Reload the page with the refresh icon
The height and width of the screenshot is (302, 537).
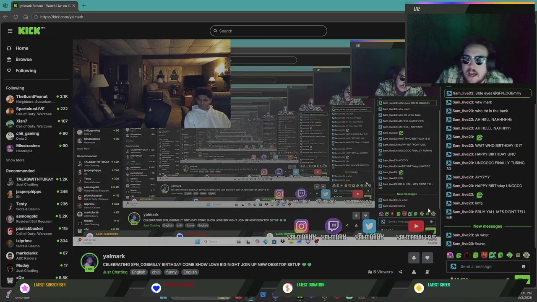click(16, 17)
